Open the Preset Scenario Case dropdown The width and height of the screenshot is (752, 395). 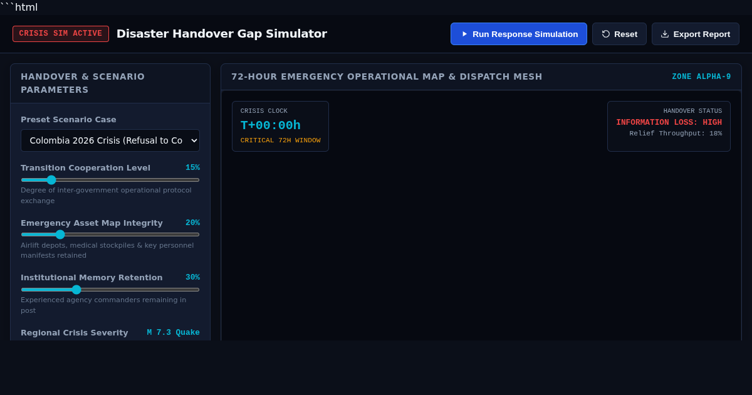(x=110, y=140)
